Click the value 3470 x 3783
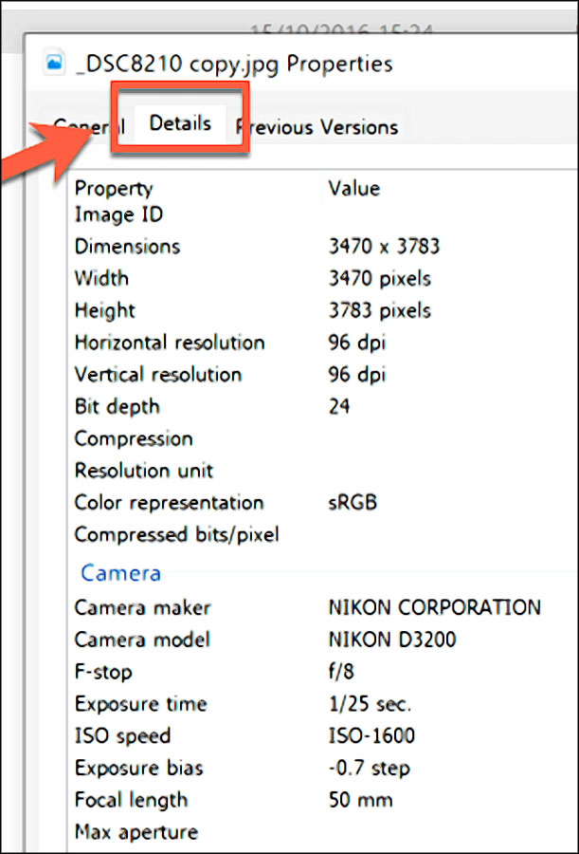The width and height of the screenshot is (579, 854). pos(384,246)
